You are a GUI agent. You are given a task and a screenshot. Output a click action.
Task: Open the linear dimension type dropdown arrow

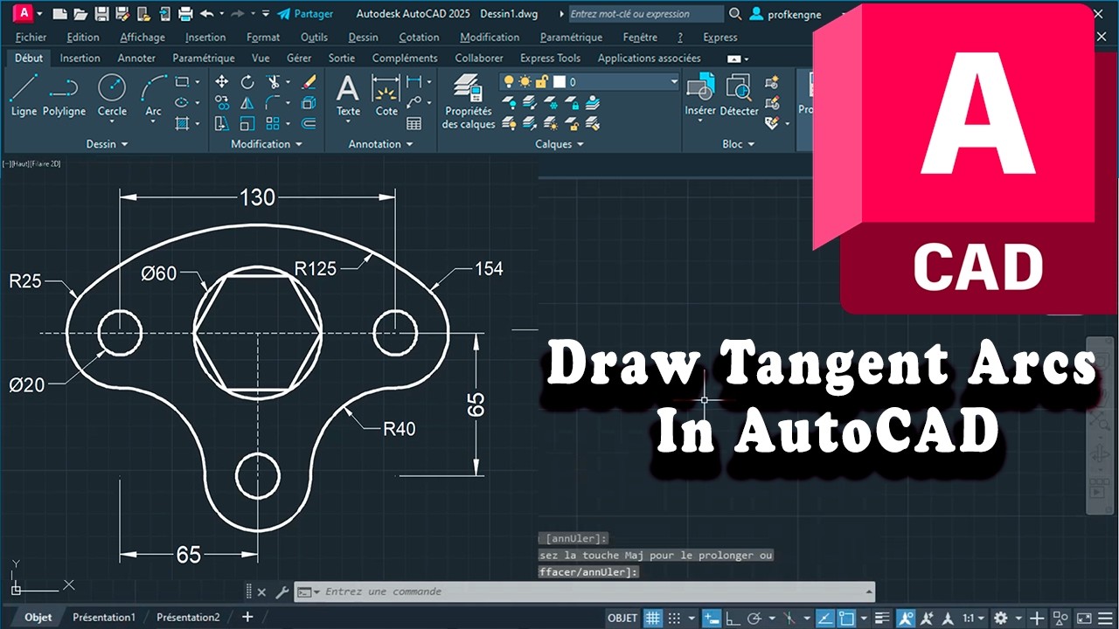point(429,82)
